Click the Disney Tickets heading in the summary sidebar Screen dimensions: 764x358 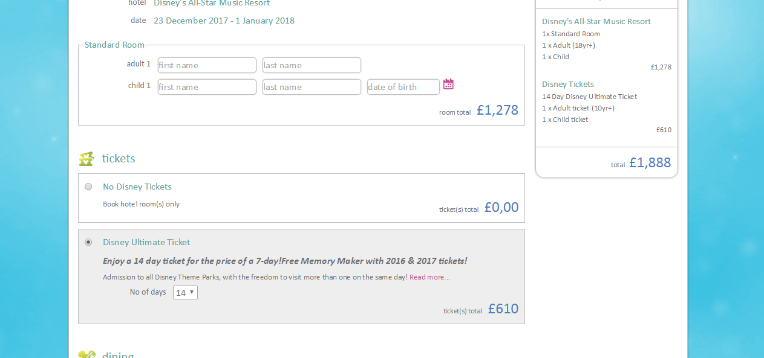[568, 84]
